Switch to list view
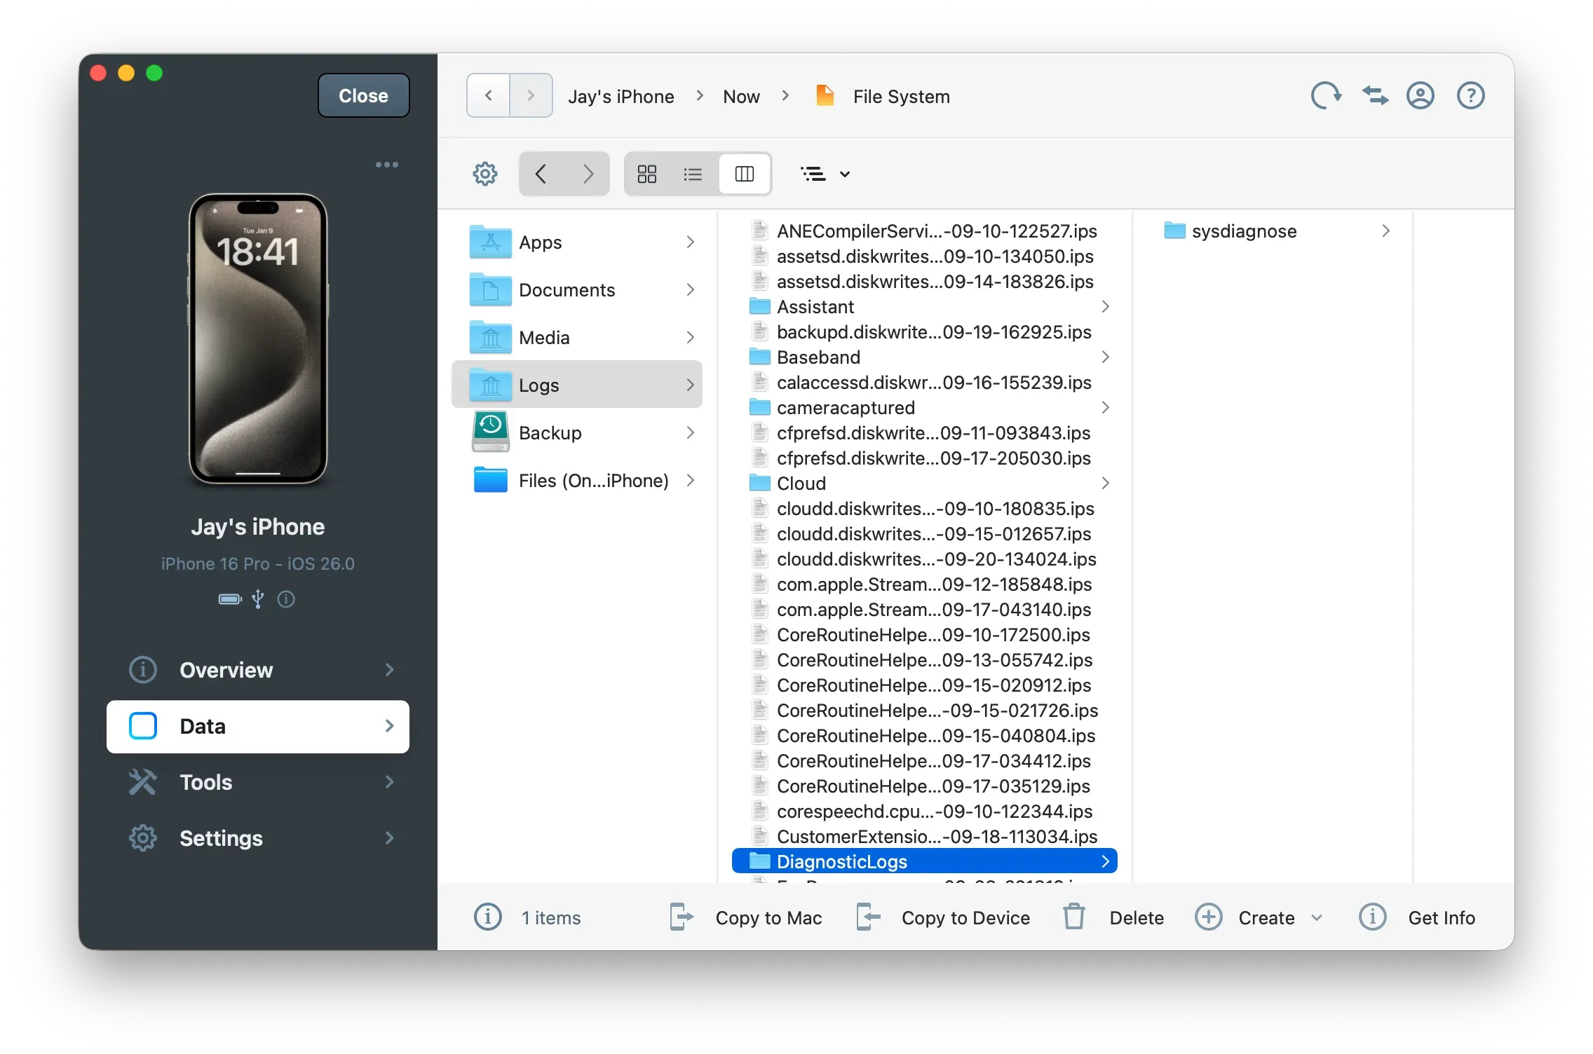The width and height of the screenshot is (1593, 1054). click(x=693, y=173)
